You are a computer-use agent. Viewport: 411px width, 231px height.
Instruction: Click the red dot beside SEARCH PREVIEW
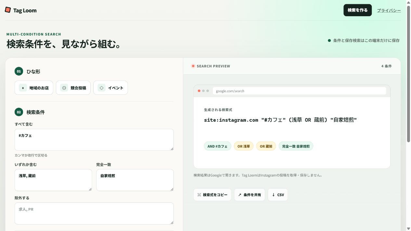pos(193,66)
